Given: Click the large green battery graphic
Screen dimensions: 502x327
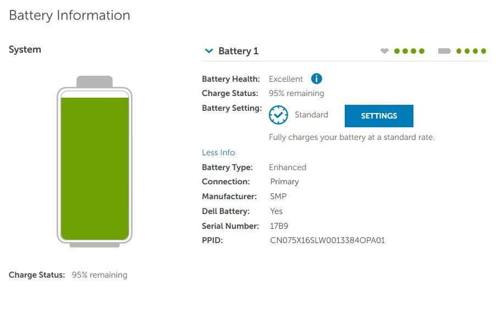Looking at the screenshot, I should click(x=95, y=161).
